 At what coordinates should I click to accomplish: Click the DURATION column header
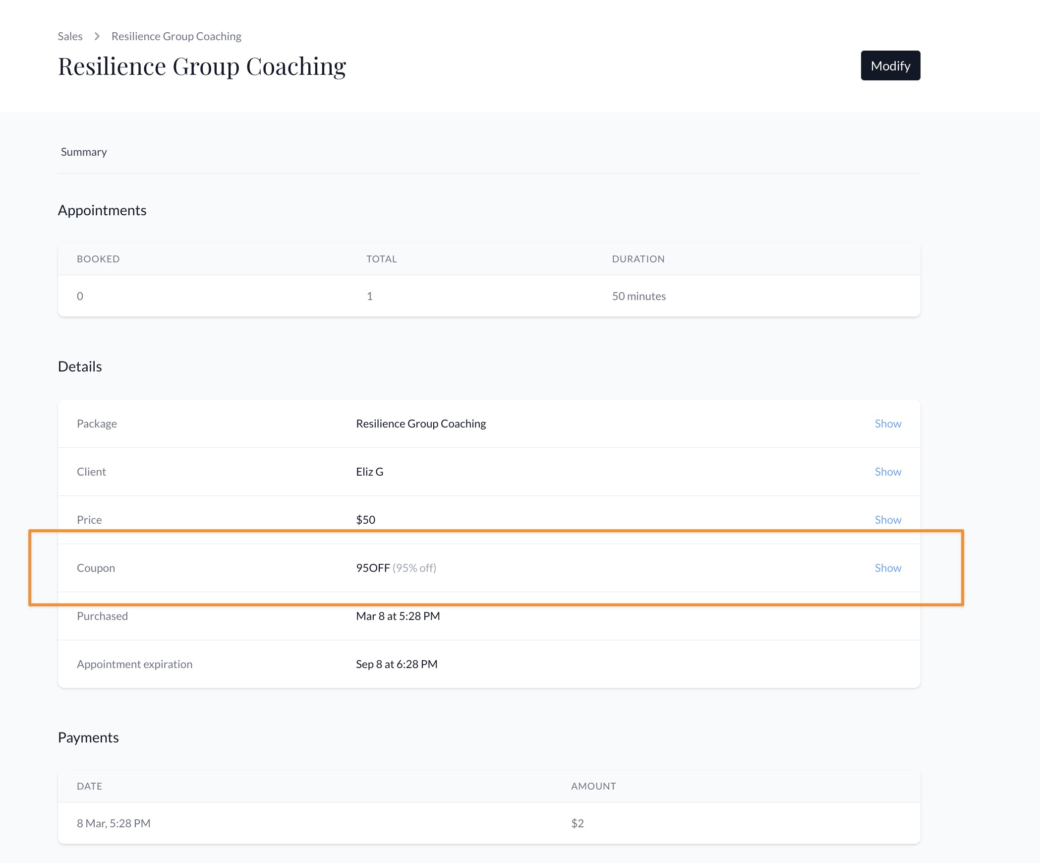click(638, 259)
